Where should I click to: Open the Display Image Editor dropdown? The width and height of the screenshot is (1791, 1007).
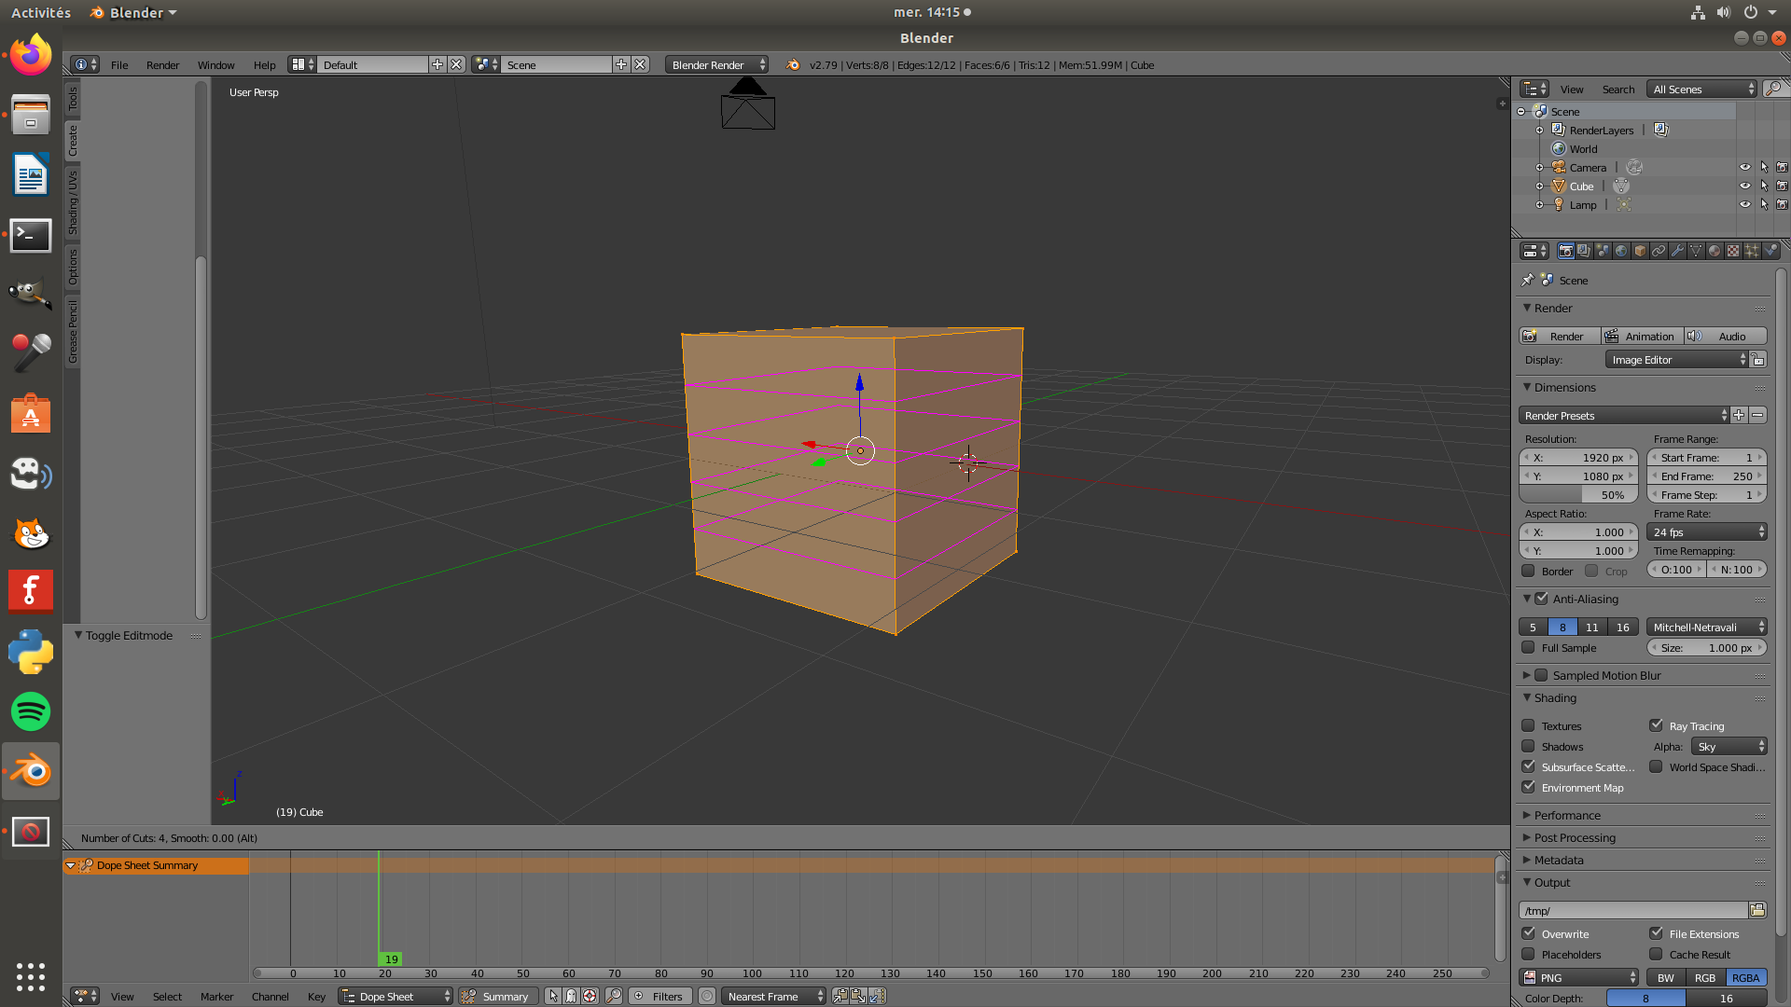(x=1676, y=360)
